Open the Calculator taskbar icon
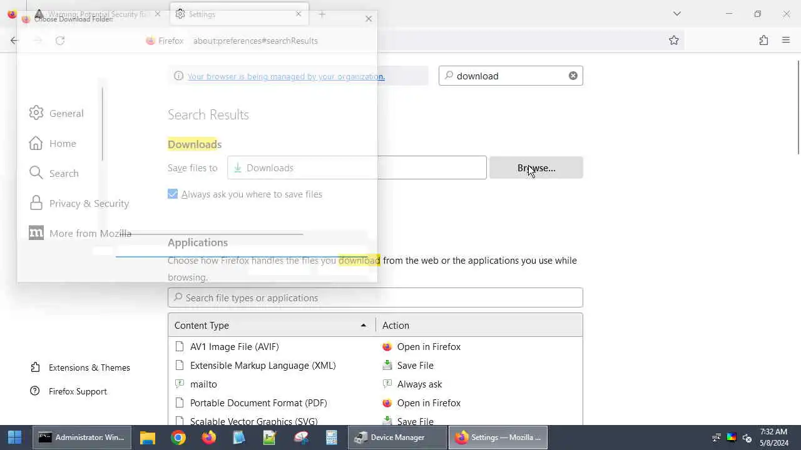This screenshot has width=801, height=450. pyautogui.click(x=332, y=437)
